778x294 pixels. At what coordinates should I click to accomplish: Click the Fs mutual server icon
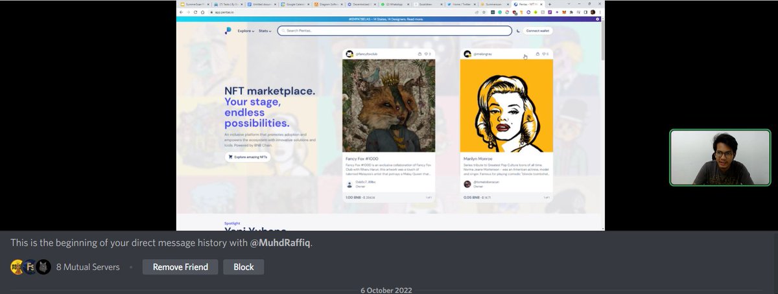[x=30, y=267]
